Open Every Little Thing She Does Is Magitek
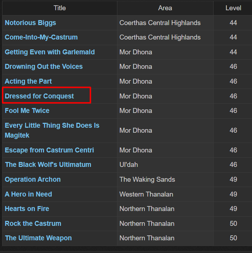The height and width of the screenshot is (253, 252). 52,130
